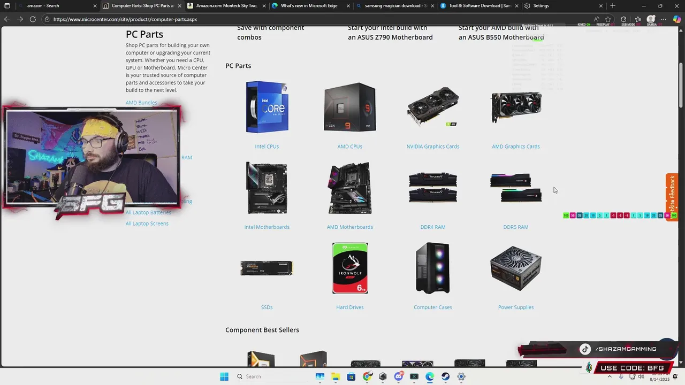Click the AMD graphics card image
685x385 pixels.
[x=516, y=107]
